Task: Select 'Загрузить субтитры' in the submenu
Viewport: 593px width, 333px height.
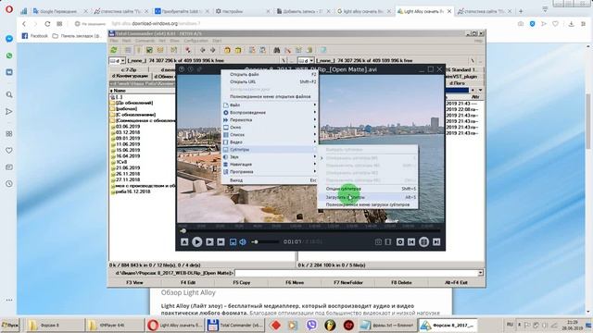Action: tap(368, 197)
